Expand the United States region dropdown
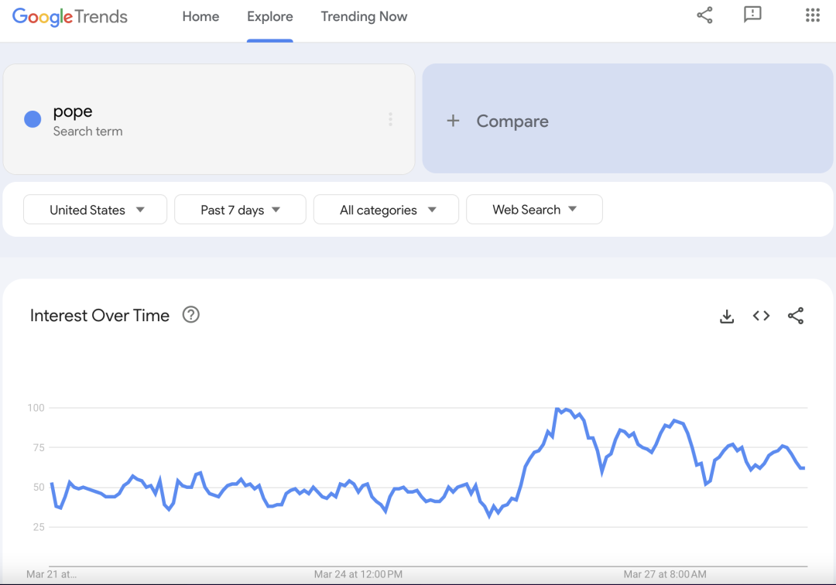 click(95, 210)
